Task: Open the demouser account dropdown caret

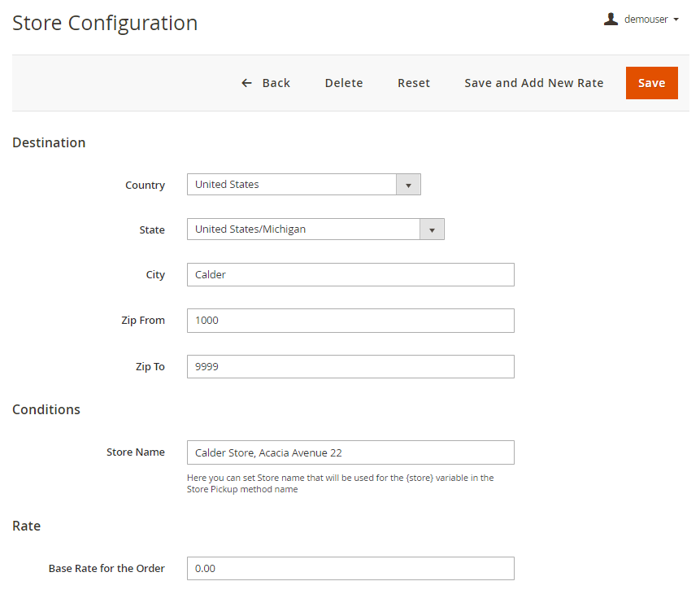Action: pyautogui.click(x=676, y=20)
